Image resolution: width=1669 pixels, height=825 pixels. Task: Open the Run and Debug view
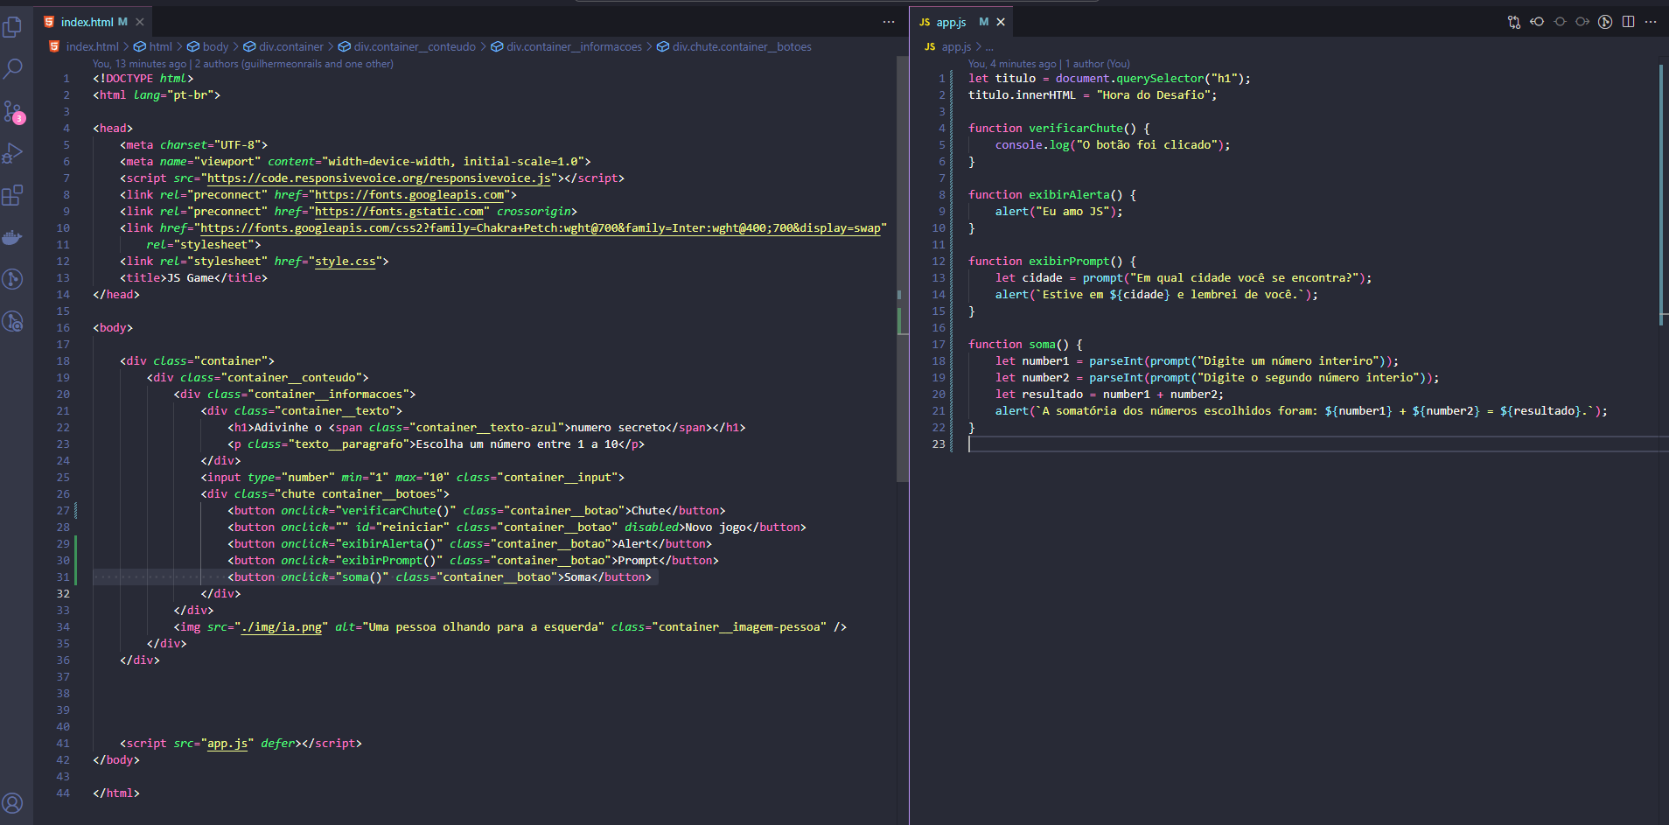click(x=13, y=153)
